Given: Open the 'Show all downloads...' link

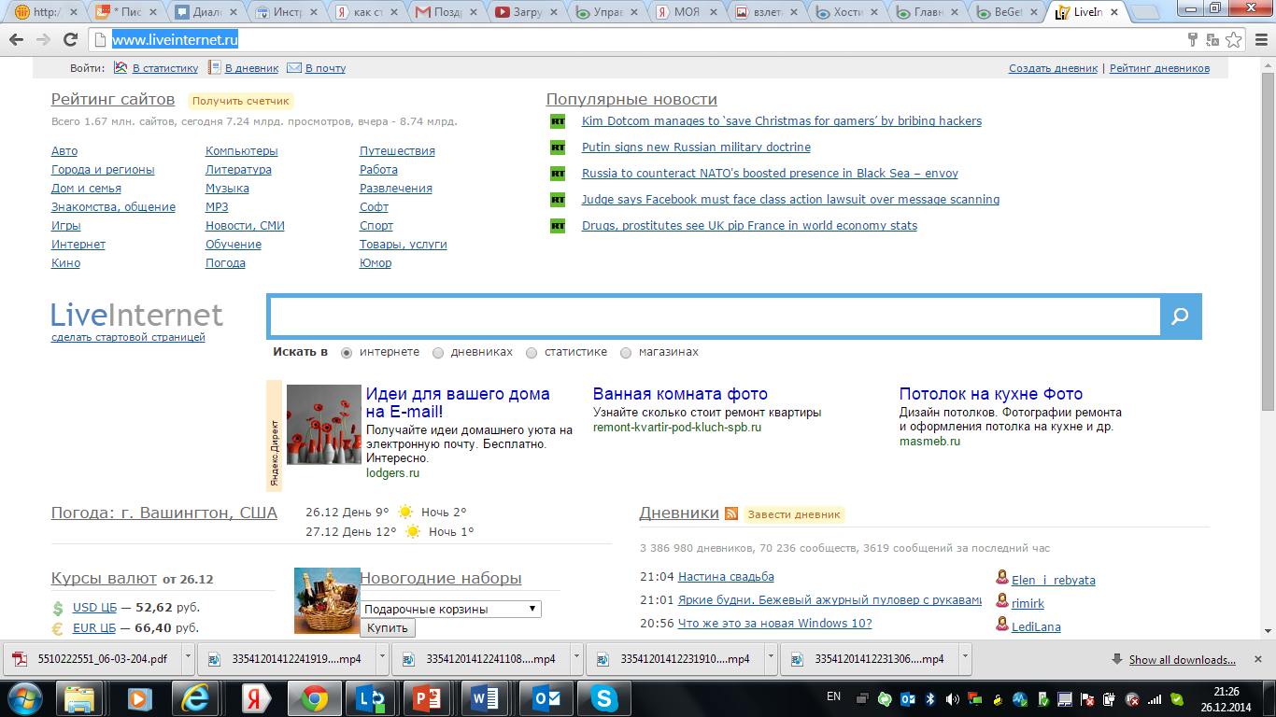Looking at the screenshot, I should [1183, 660].
